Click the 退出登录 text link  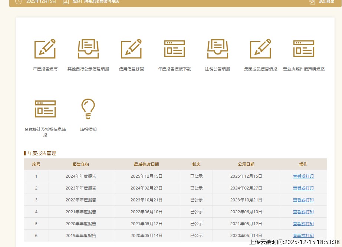point(326,2)
